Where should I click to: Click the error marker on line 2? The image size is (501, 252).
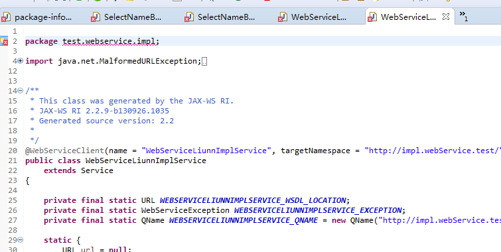coord(4,41)
